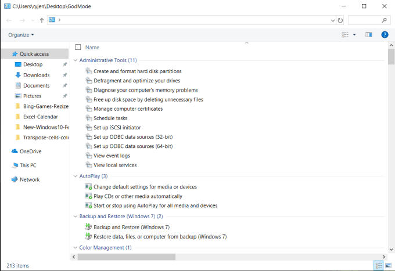Select Restore data, files, or computer from backup
This screenshot has height=271, width=395.
click(160, 237)
